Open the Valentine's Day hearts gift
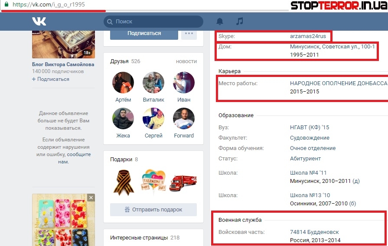This screenshot has width=388, height=246. pos(153,182)
